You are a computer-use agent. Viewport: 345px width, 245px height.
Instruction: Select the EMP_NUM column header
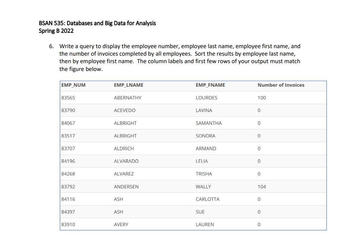pos(72,85)
